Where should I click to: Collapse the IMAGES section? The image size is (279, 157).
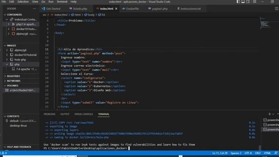pos(5,45)
